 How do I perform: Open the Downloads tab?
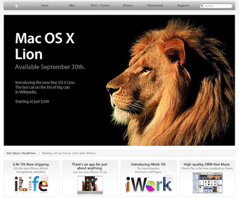click(155, 6)
